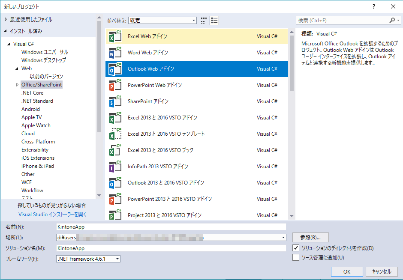This screenshot has height=280, width=403.
Task: Switch to medium icons list view
Action: tap(214, 21)
